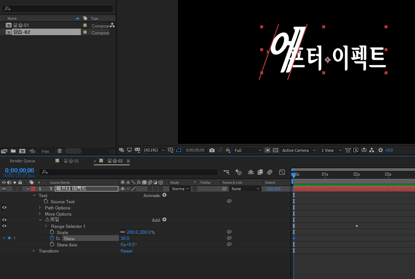Switch to the Render Queue tab
Image resolution: width=415 pixels, height=279 pixels.
click(22, 161)
